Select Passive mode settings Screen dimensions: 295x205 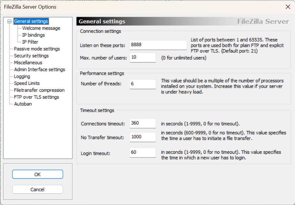point(37,49)
